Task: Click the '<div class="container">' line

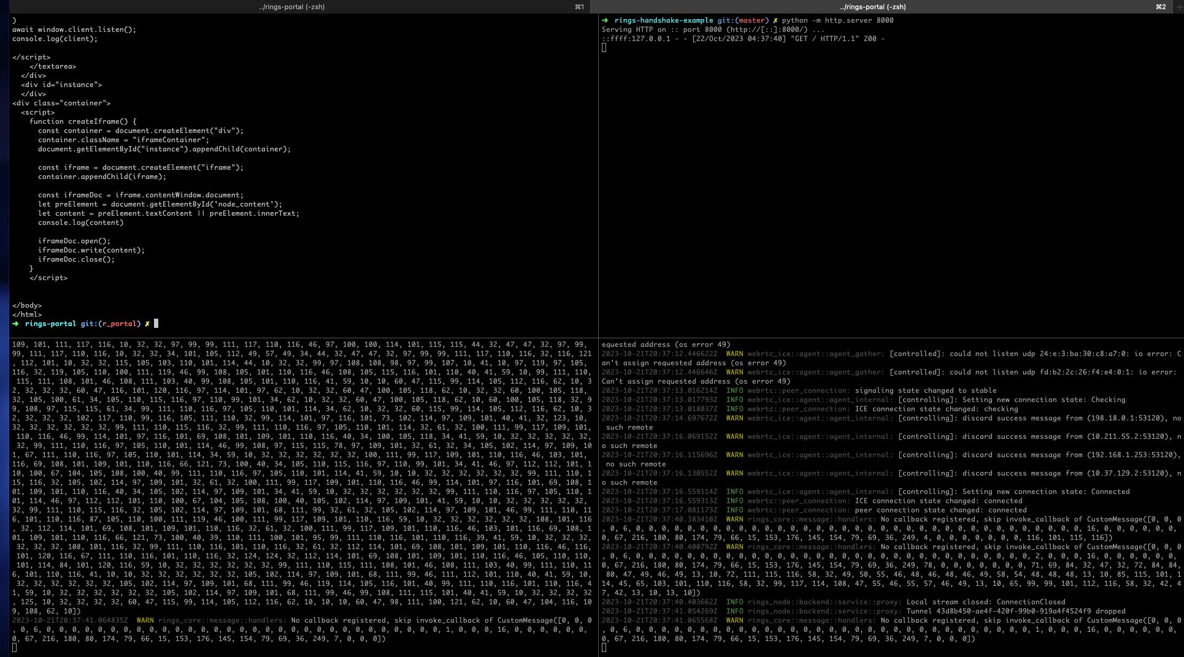Action: pos(61,103)
